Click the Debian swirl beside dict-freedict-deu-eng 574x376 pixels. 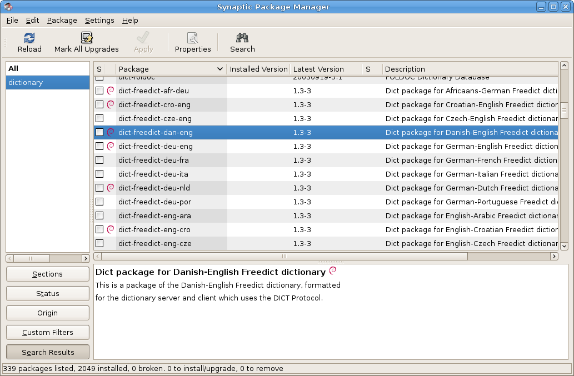[110, 146]
